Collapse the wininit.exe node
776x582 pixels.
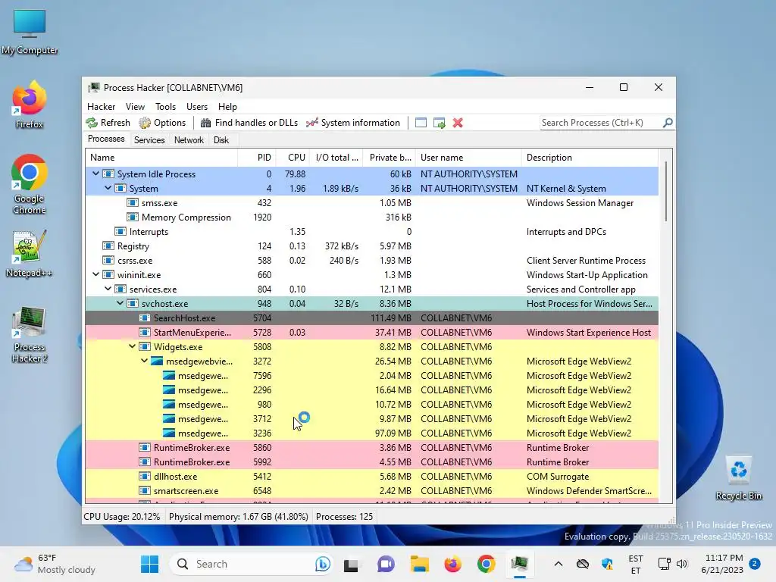96,274
